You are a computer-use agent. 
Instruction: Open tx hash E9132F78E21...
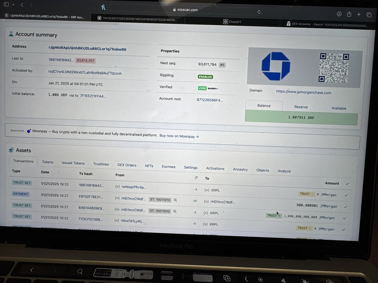pos(91,197)
